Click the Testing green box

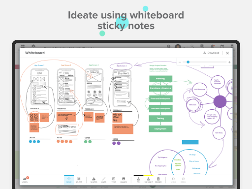[160, 119]
